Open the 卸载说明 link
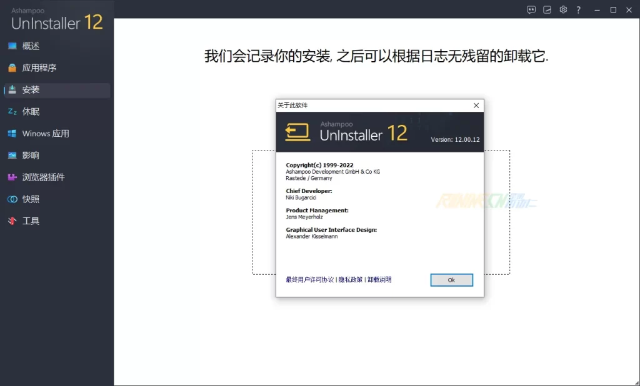 pos(379,280)
